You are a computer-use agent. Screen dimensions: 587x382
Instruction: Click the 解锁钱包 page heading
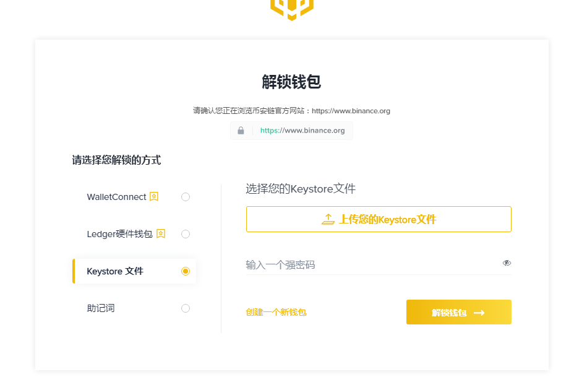coord(291,82)
